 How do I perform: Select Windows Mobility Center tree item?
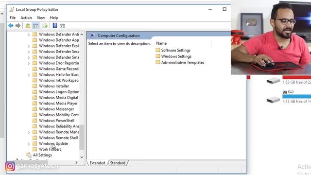tap(59, 115)
